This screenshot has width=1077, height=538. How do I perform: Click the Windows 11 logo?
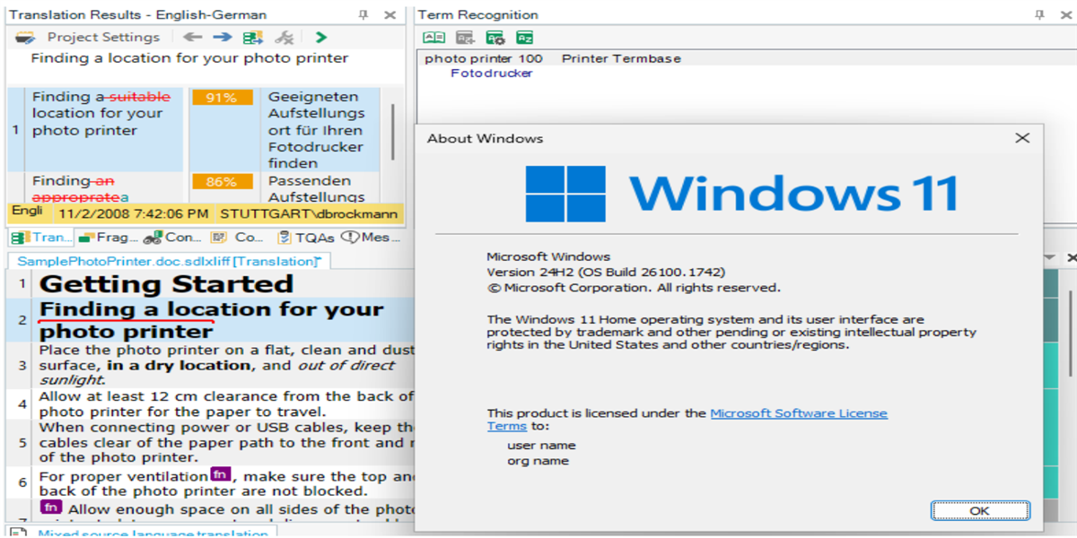click(x=741, y=194)
